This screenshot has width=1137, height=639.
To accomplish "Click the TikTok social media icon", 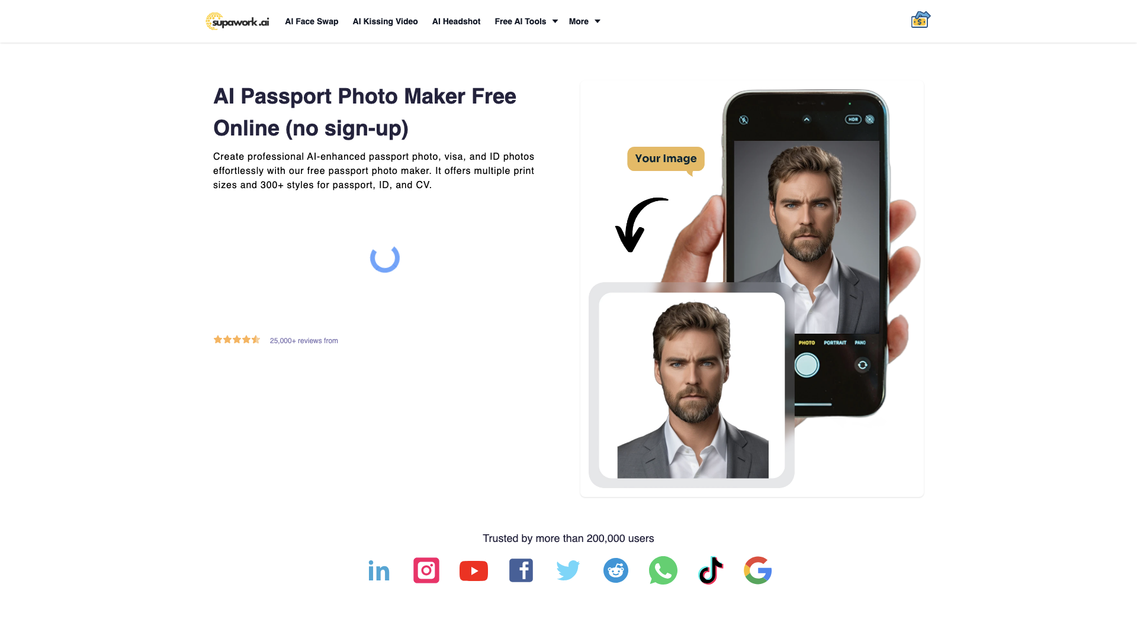I will pyautogui.click(x=710, y=570).
